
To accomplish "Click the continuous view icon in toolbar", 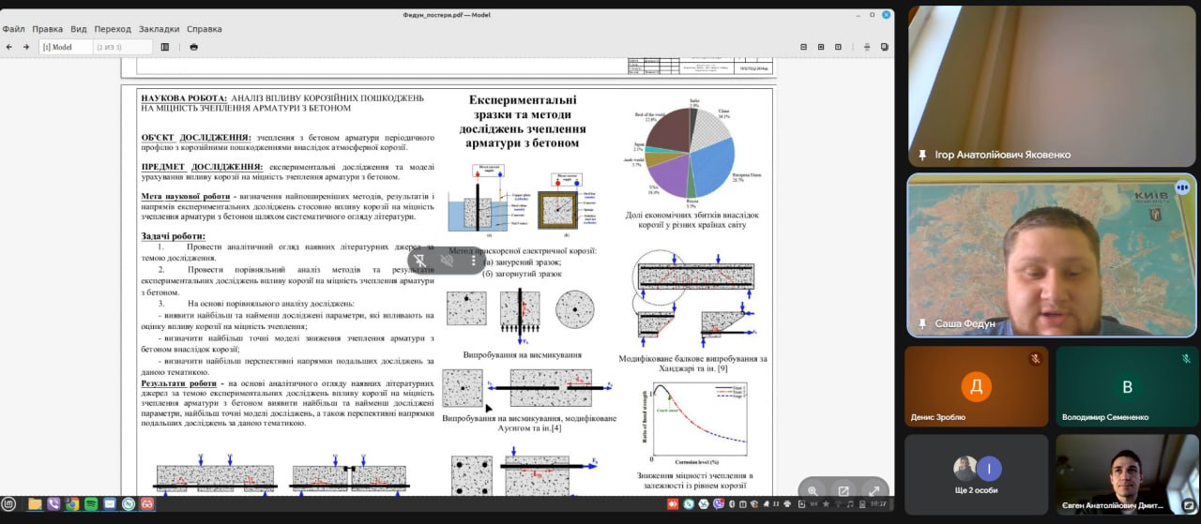I will pos(866,47).
